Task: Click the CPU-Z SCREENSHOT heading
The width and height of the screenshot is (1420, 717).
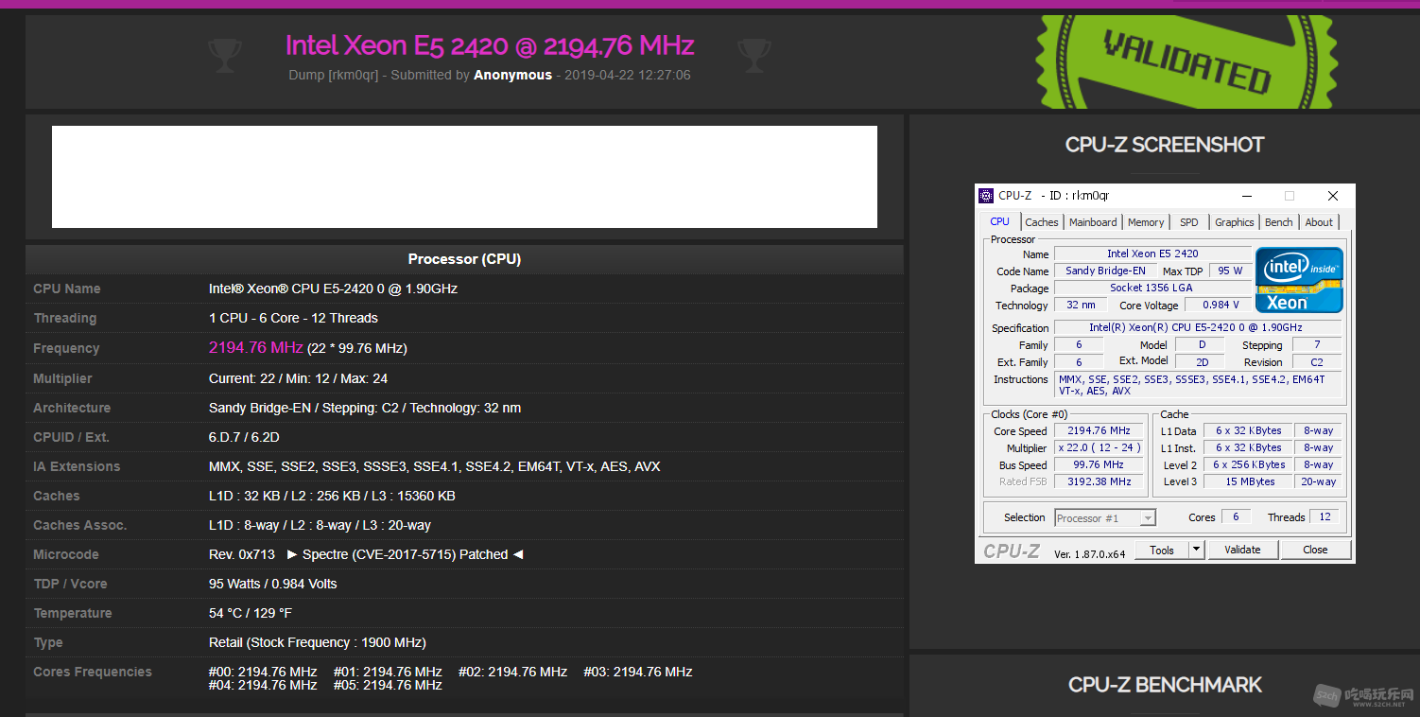Action: pos(1165,145)
